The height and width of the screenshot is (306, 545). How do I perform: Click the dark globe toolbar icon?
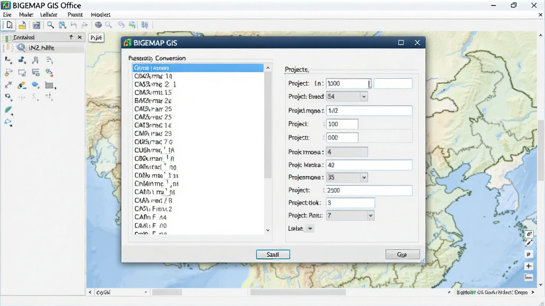[98, 25]
